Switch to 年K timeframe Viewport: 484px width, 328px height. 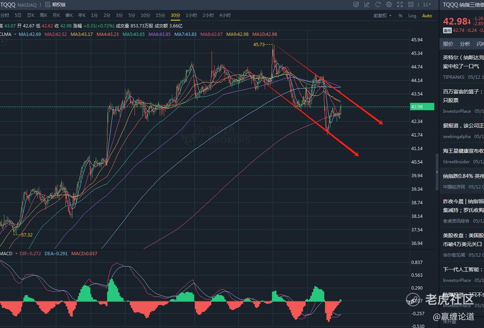point(82,15)
